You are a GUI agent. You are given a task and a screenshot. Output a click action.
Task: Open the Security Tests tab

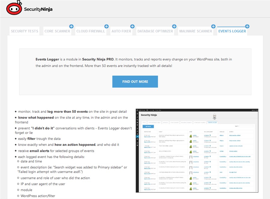click(x=25, y=31)
